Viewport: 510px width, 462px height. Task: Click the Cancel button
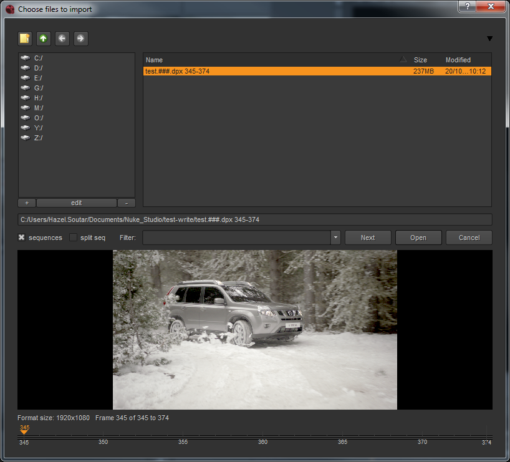point(469,238)
